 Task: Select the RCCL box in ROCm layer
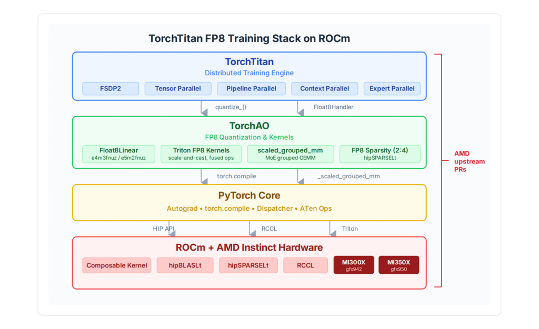pyautogui.click(x=305, y=265)
